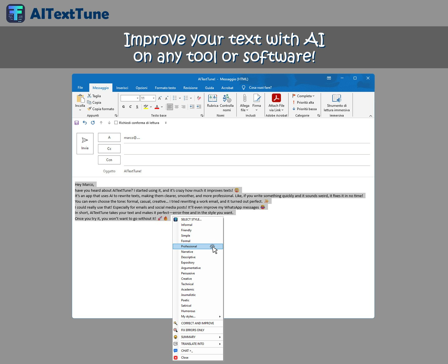The height and width of the screenshot is (364, 448).
Task: Switch to the Opzioni tab
Action: [141, 88]
